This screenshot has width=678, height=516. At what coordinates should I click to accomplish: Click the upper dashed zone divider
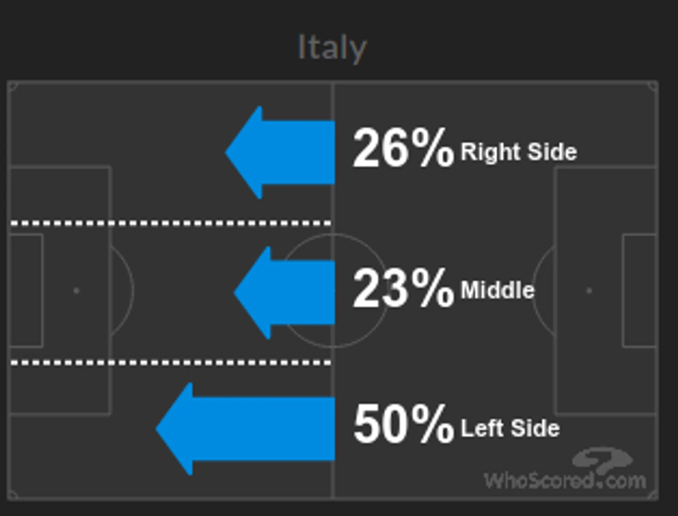(x=170, y=223)
